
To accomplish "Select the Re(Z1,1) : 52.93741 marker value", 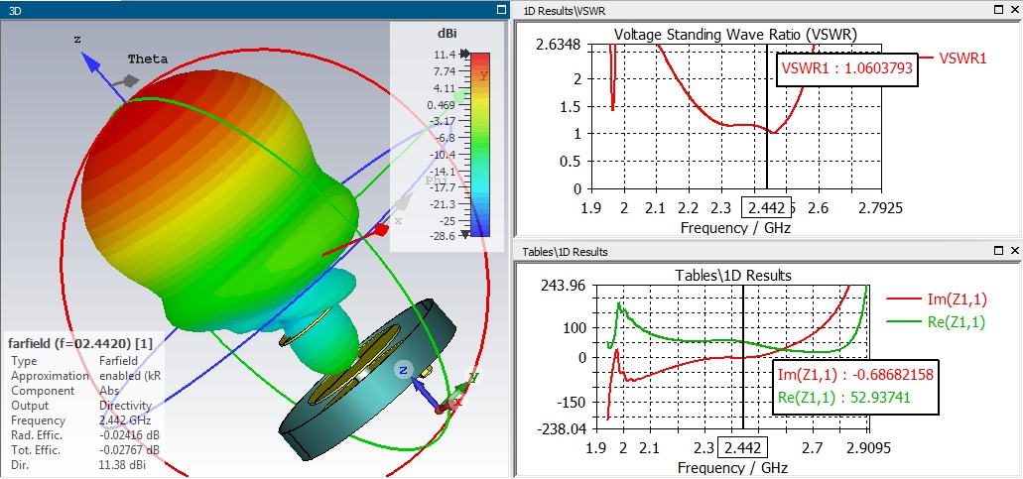I will tap(844, 397).
